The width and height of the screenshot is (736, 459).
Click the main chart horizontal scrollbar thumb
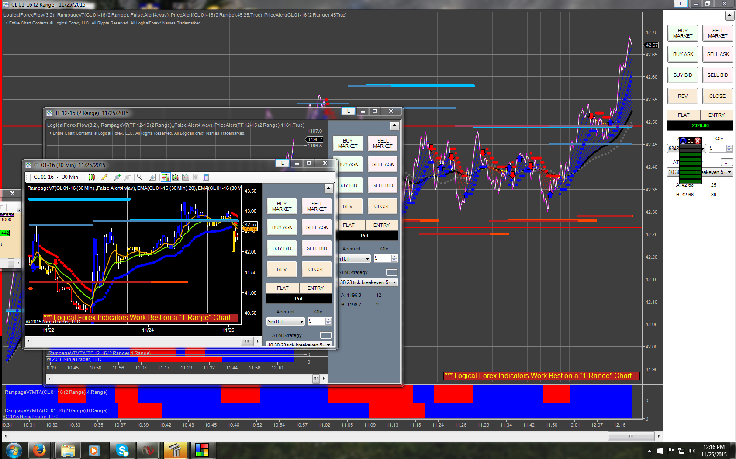pyautogui.click(x=631, y=436)
